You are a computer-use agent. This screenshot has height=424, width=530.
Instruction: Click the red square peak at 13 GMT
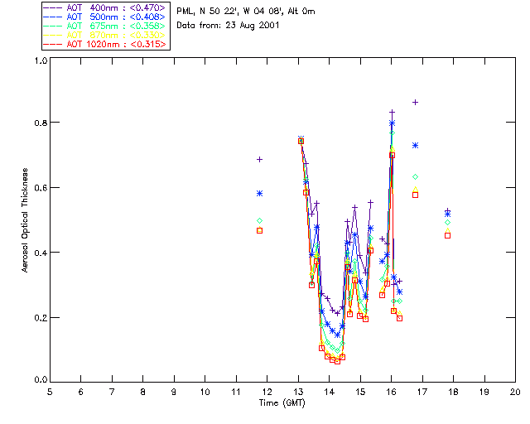[x=301, y=141]
